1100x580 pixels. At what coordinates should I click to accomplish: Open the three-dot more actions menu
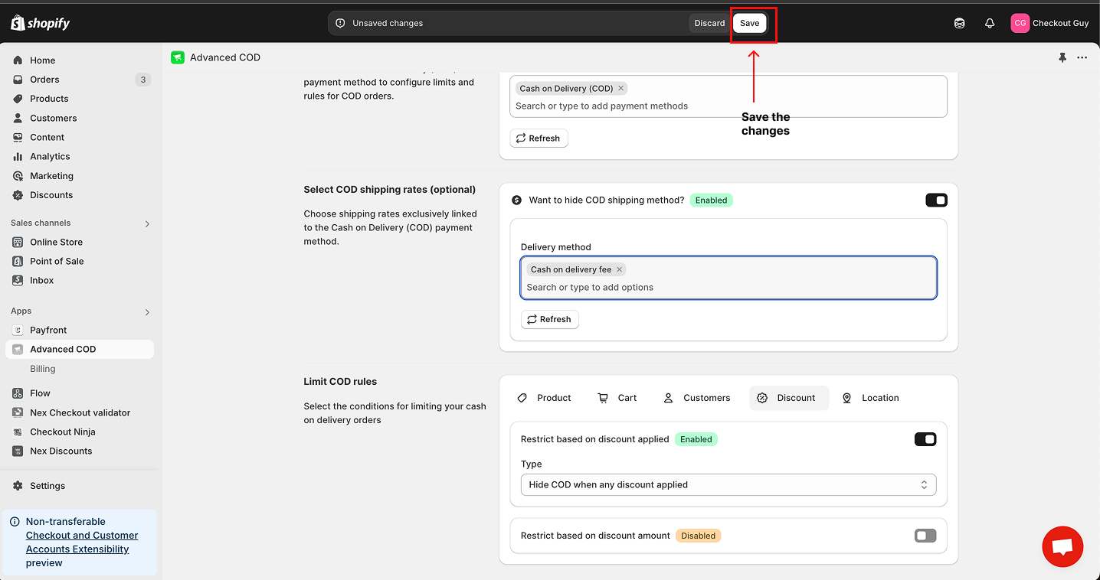click(x=1082, y=57)
